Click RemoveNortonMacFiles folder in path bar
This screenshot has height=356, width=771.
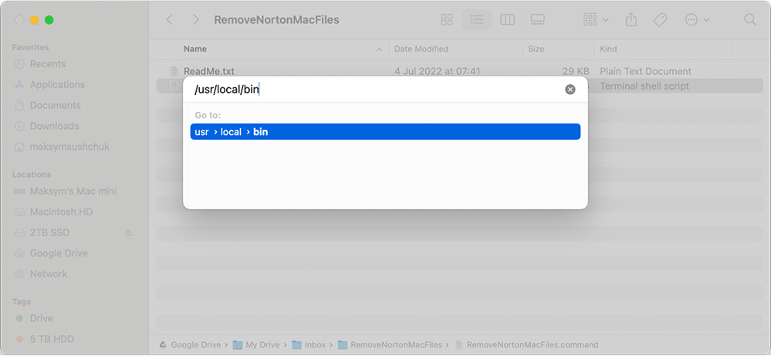tap(390, 344)
